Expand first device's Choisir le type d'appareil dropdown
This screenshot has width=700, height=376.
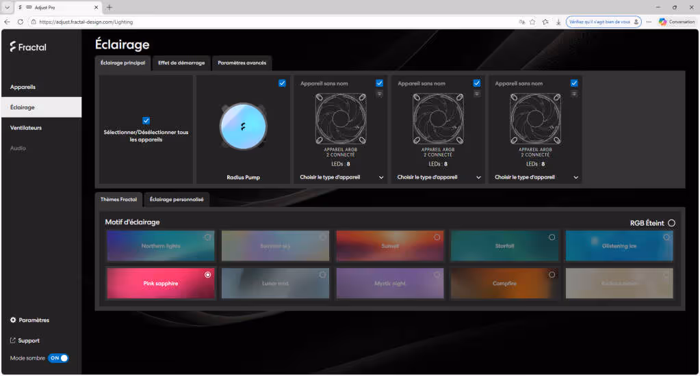click(x=341, y=177)
